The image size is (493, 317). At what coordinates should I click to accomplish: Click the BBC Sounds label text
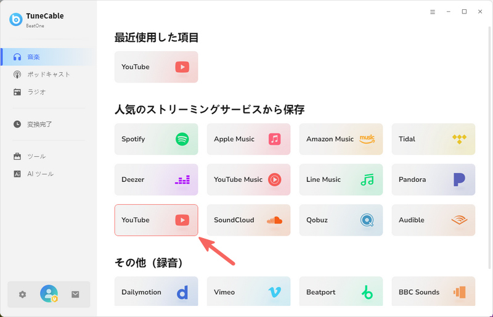[x=419, y=292]
